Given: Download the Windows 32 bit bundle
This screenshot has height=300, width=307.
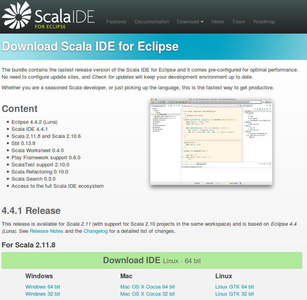Looking at the screenshot, I should [43, 294].
